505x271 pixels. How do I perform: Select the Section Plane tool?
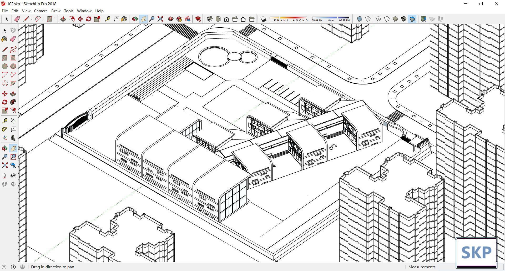(x=13, y=184)
